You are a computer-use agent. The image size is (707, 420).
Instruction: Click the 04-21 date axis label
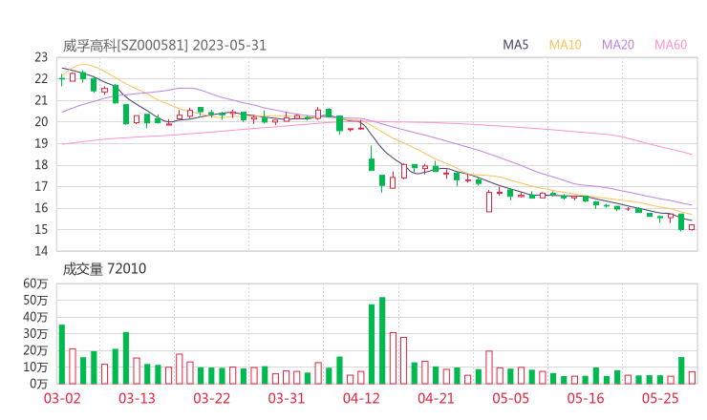(x=436, y=398)
